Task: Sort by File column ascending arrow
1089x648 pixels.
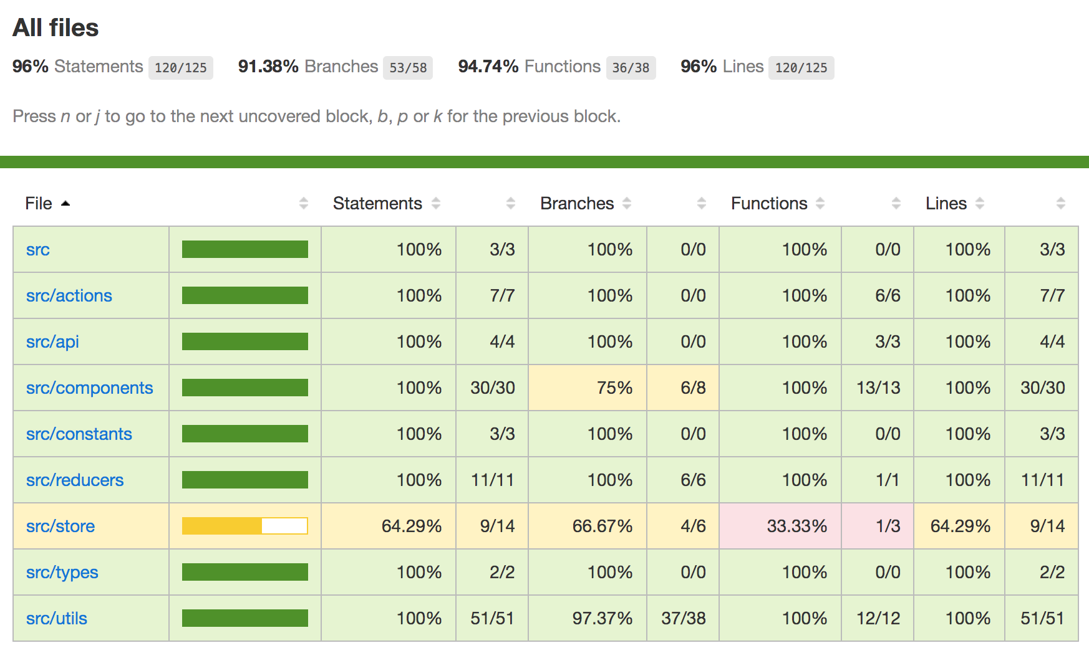Action: point(65,204)
